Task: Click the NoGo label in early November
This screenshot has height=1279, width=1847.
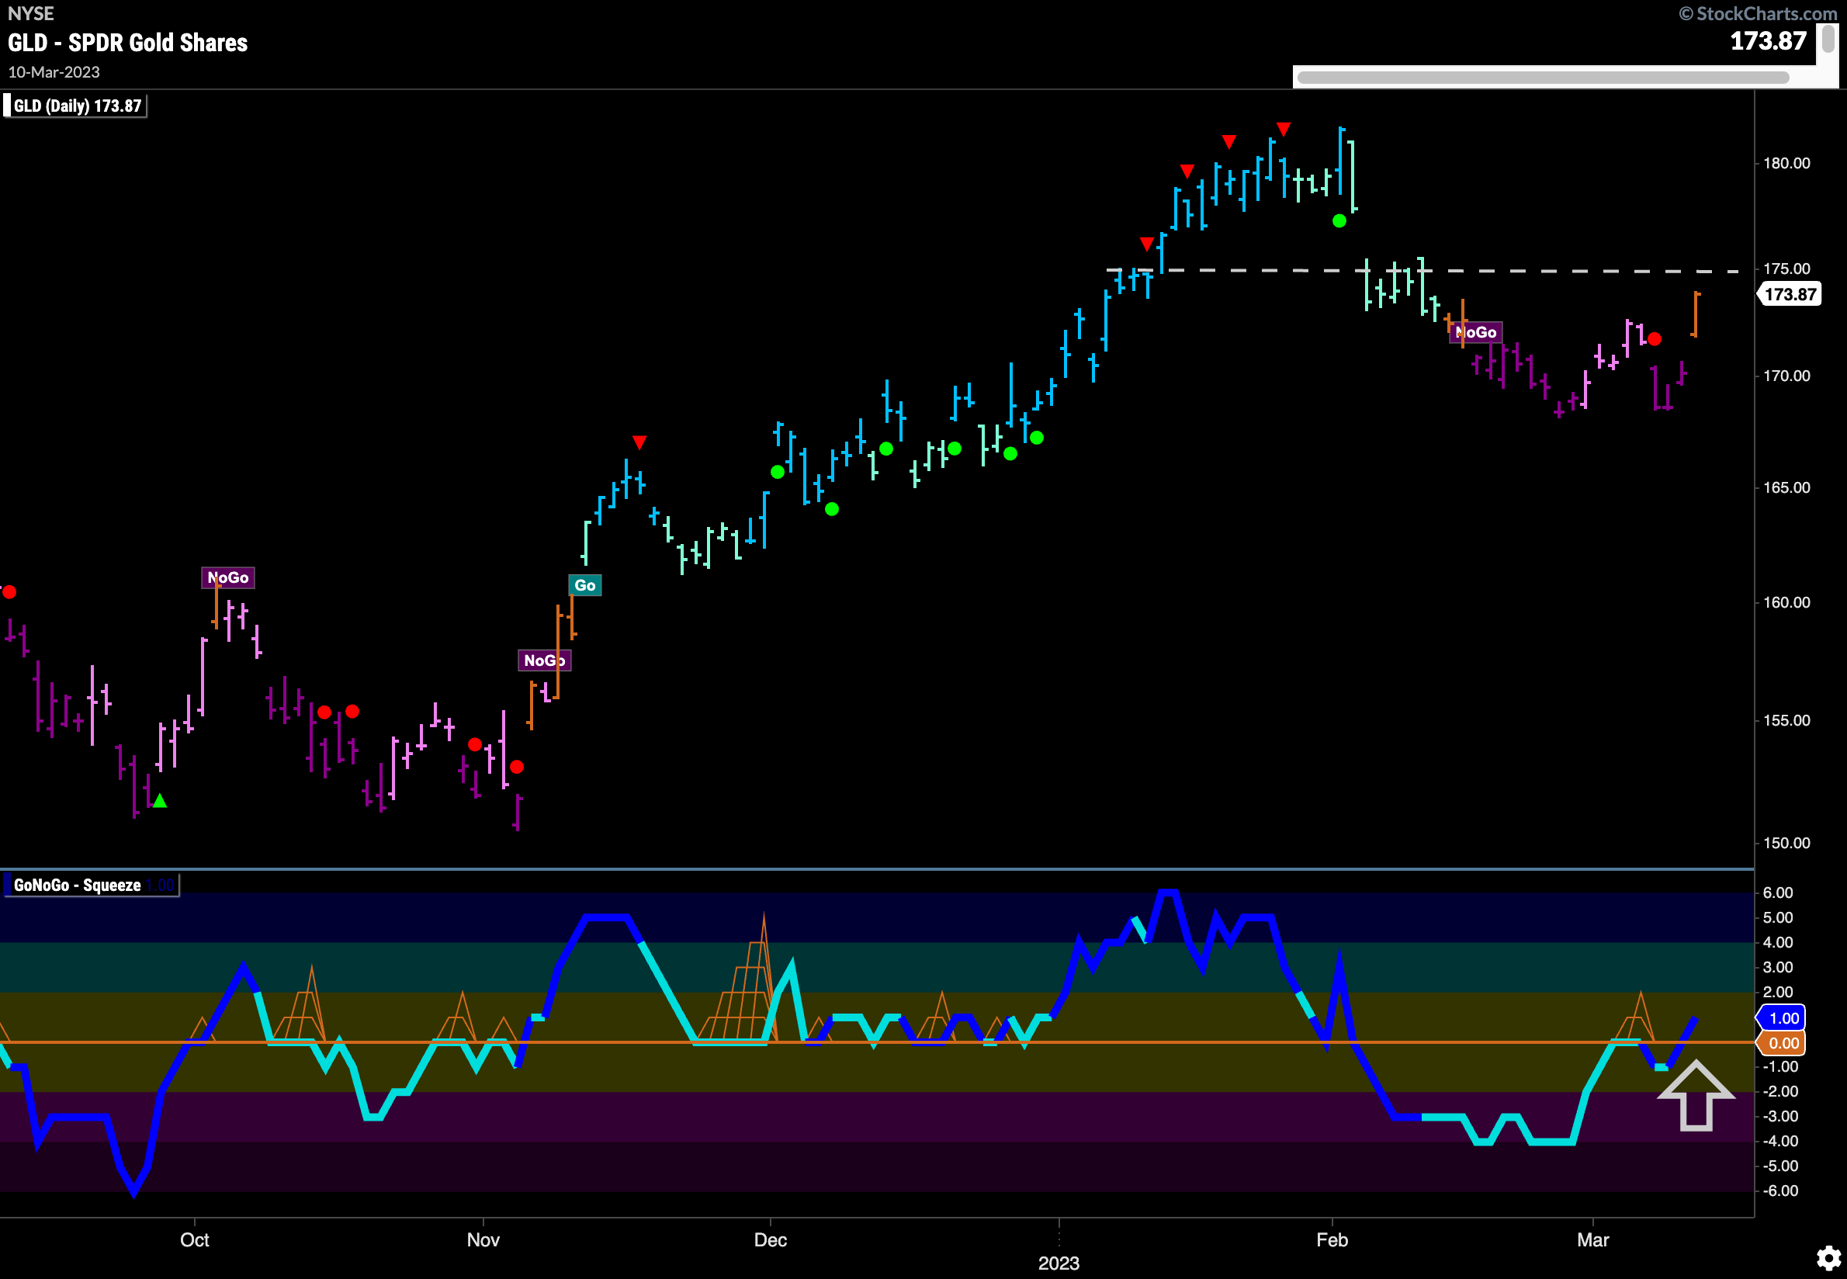Action: click(544, 660)
